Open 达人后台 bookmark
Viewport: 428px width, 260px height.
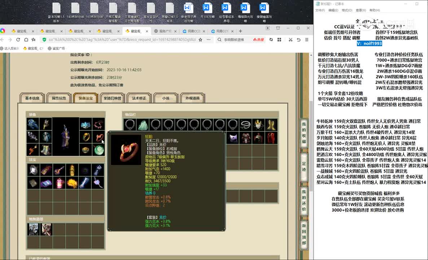point(9,48)
